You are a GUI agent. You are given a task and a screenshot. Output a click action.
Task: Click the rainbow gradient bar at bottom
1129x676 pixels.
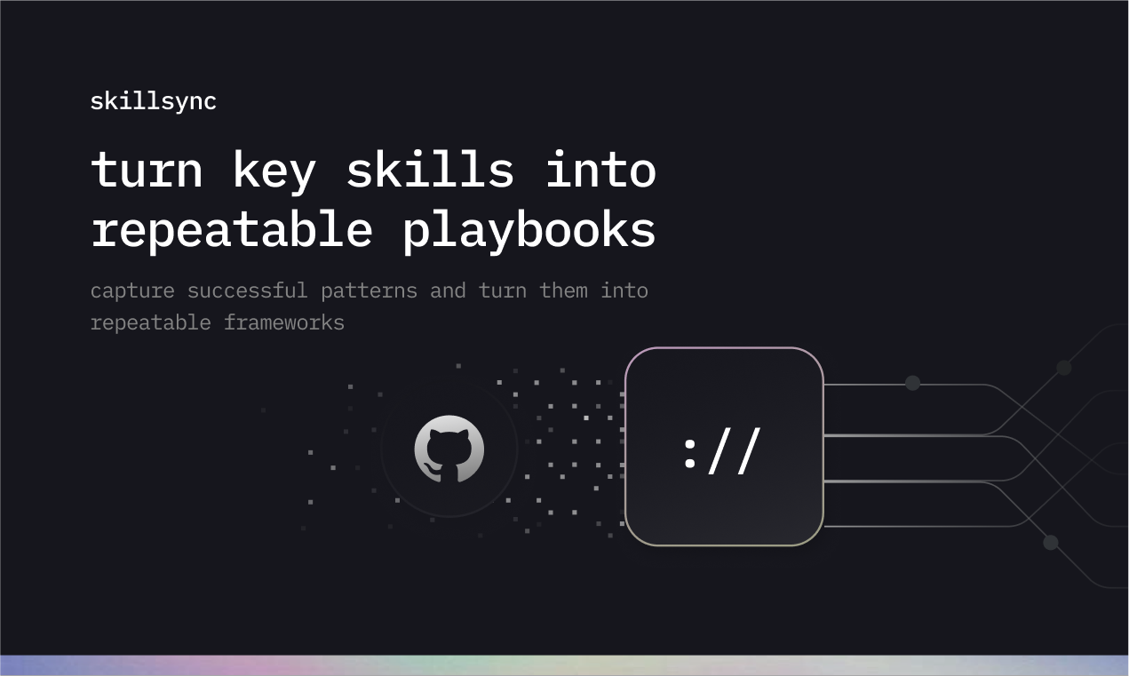click(564, 664)
